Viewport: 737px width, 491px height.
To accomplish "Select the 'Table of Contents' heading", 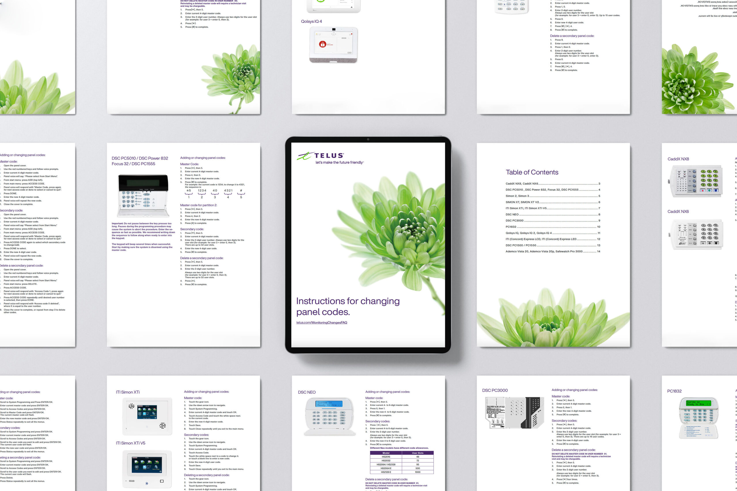I will click(x=532, y=172).
